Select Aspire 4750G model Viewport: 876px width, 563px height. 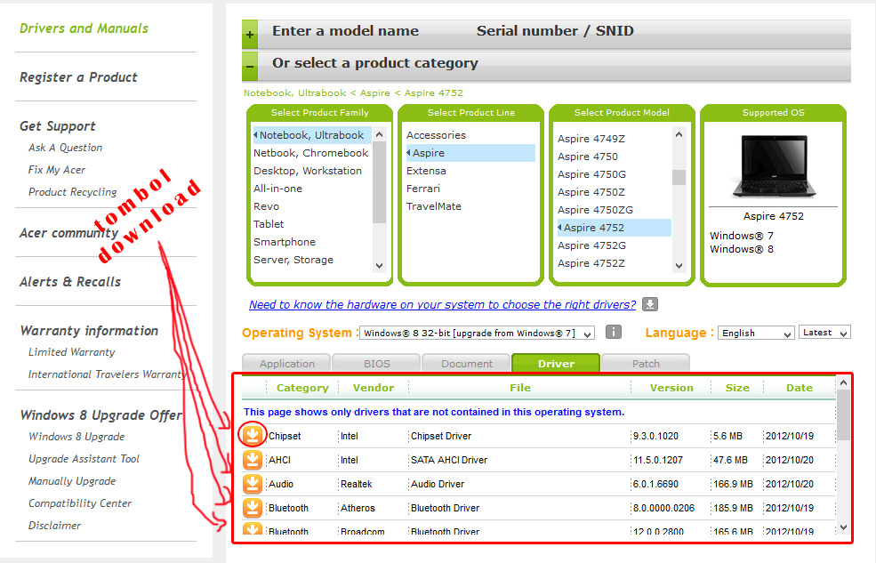[x=591, y=174]
